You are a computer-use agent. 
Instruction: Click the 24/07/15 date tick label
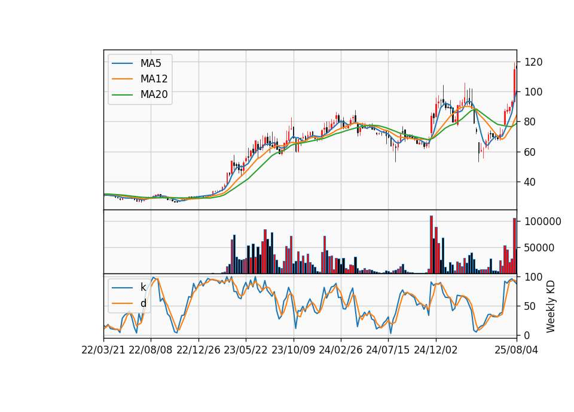387,350
